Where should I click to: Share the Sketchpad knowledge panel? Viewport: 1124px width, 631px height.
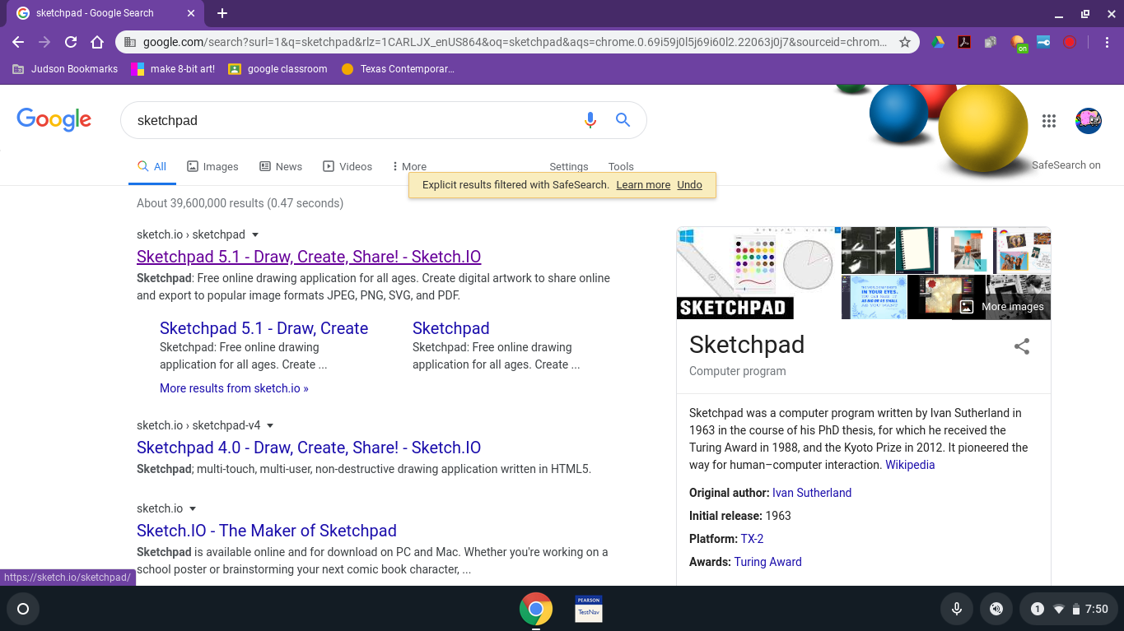pos(1022,346)
